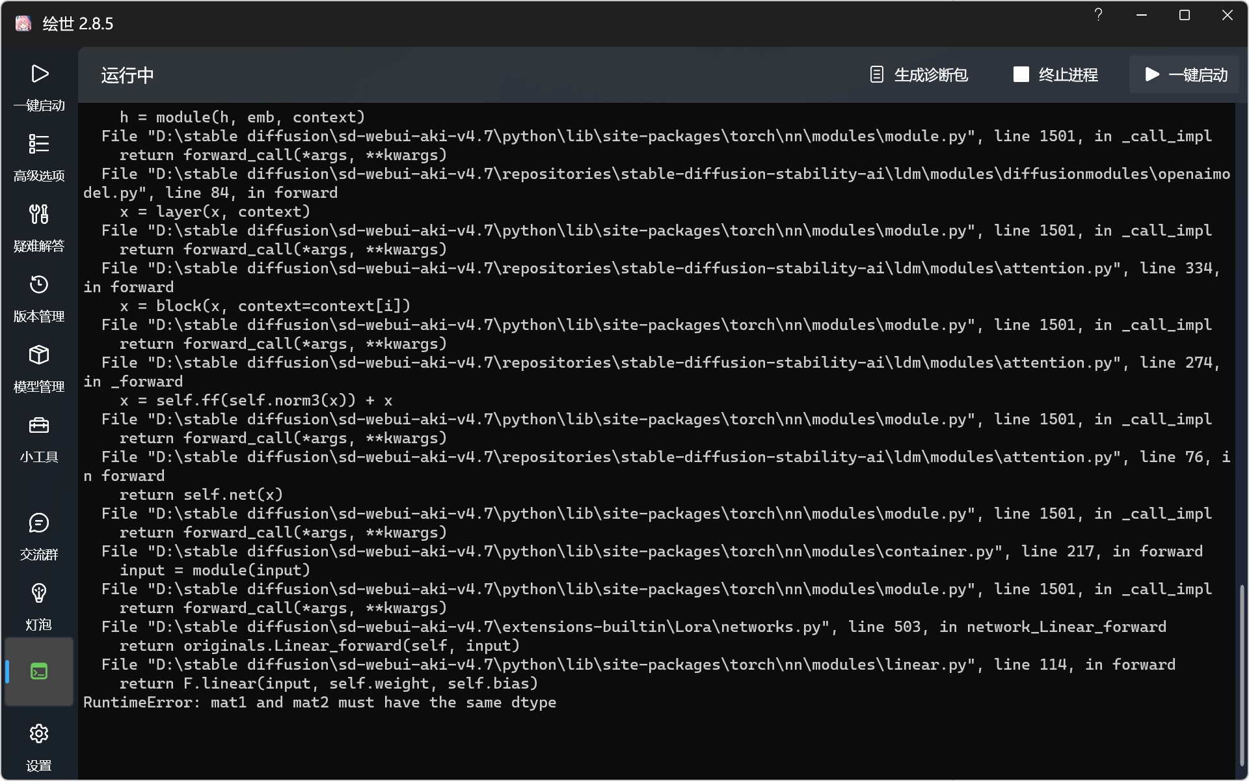Viewport: 1249px width, 781px height.
Task: Click 'return originals.Linear_forward(self, input)' line
Action: click(x=319, y=646)
